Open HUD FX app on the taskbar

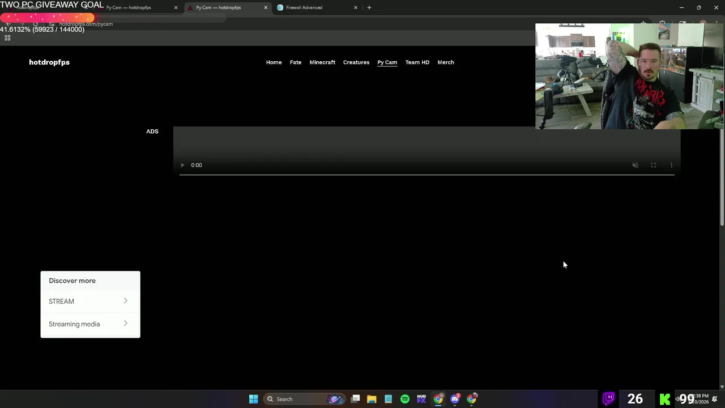pyautogui.click(x=421, y=399)
